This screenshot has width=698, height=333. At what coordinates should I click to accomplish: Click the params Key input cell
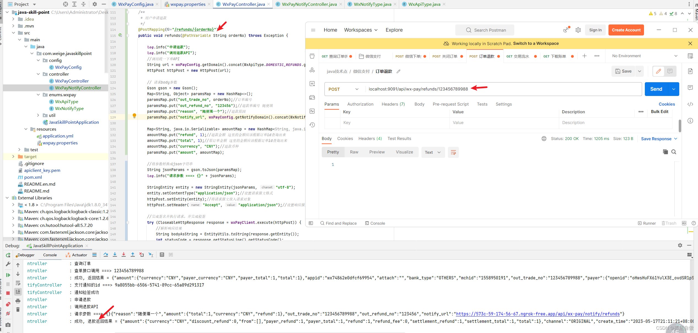(x=395, y=123)
